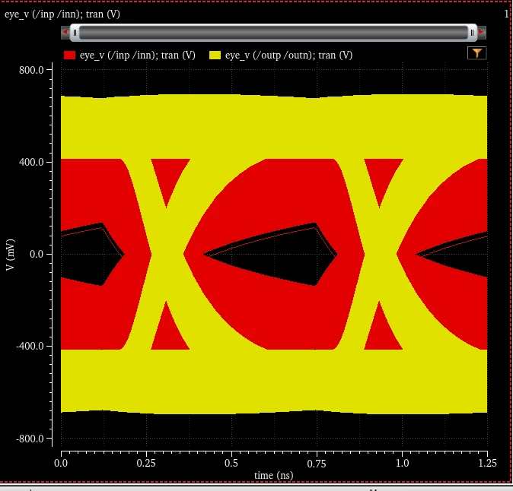Click the 1.25 x-axis tick label
This screenshot has width=513, height=491.
click(x=487, y=463)
